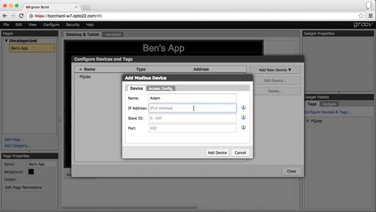Open Configure Devices & Tags link
This screenshot has width=376, height=212.
pyautogui.click(x=327, y=112)
